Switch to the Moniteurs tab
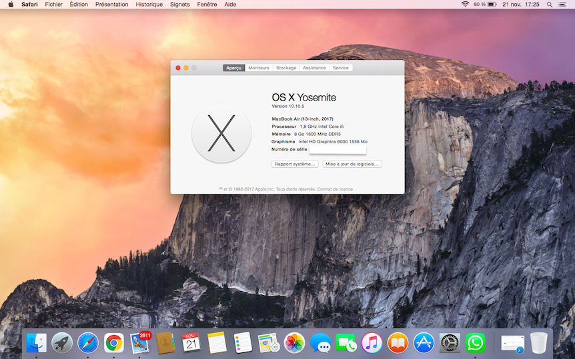The image size is (575, 359). click(259, 68)
